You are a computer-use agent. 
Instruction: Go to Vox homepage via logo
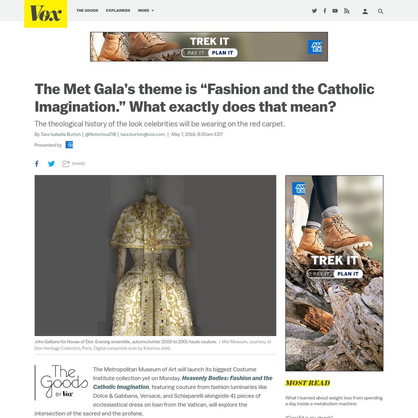click(x=46, y=14)
